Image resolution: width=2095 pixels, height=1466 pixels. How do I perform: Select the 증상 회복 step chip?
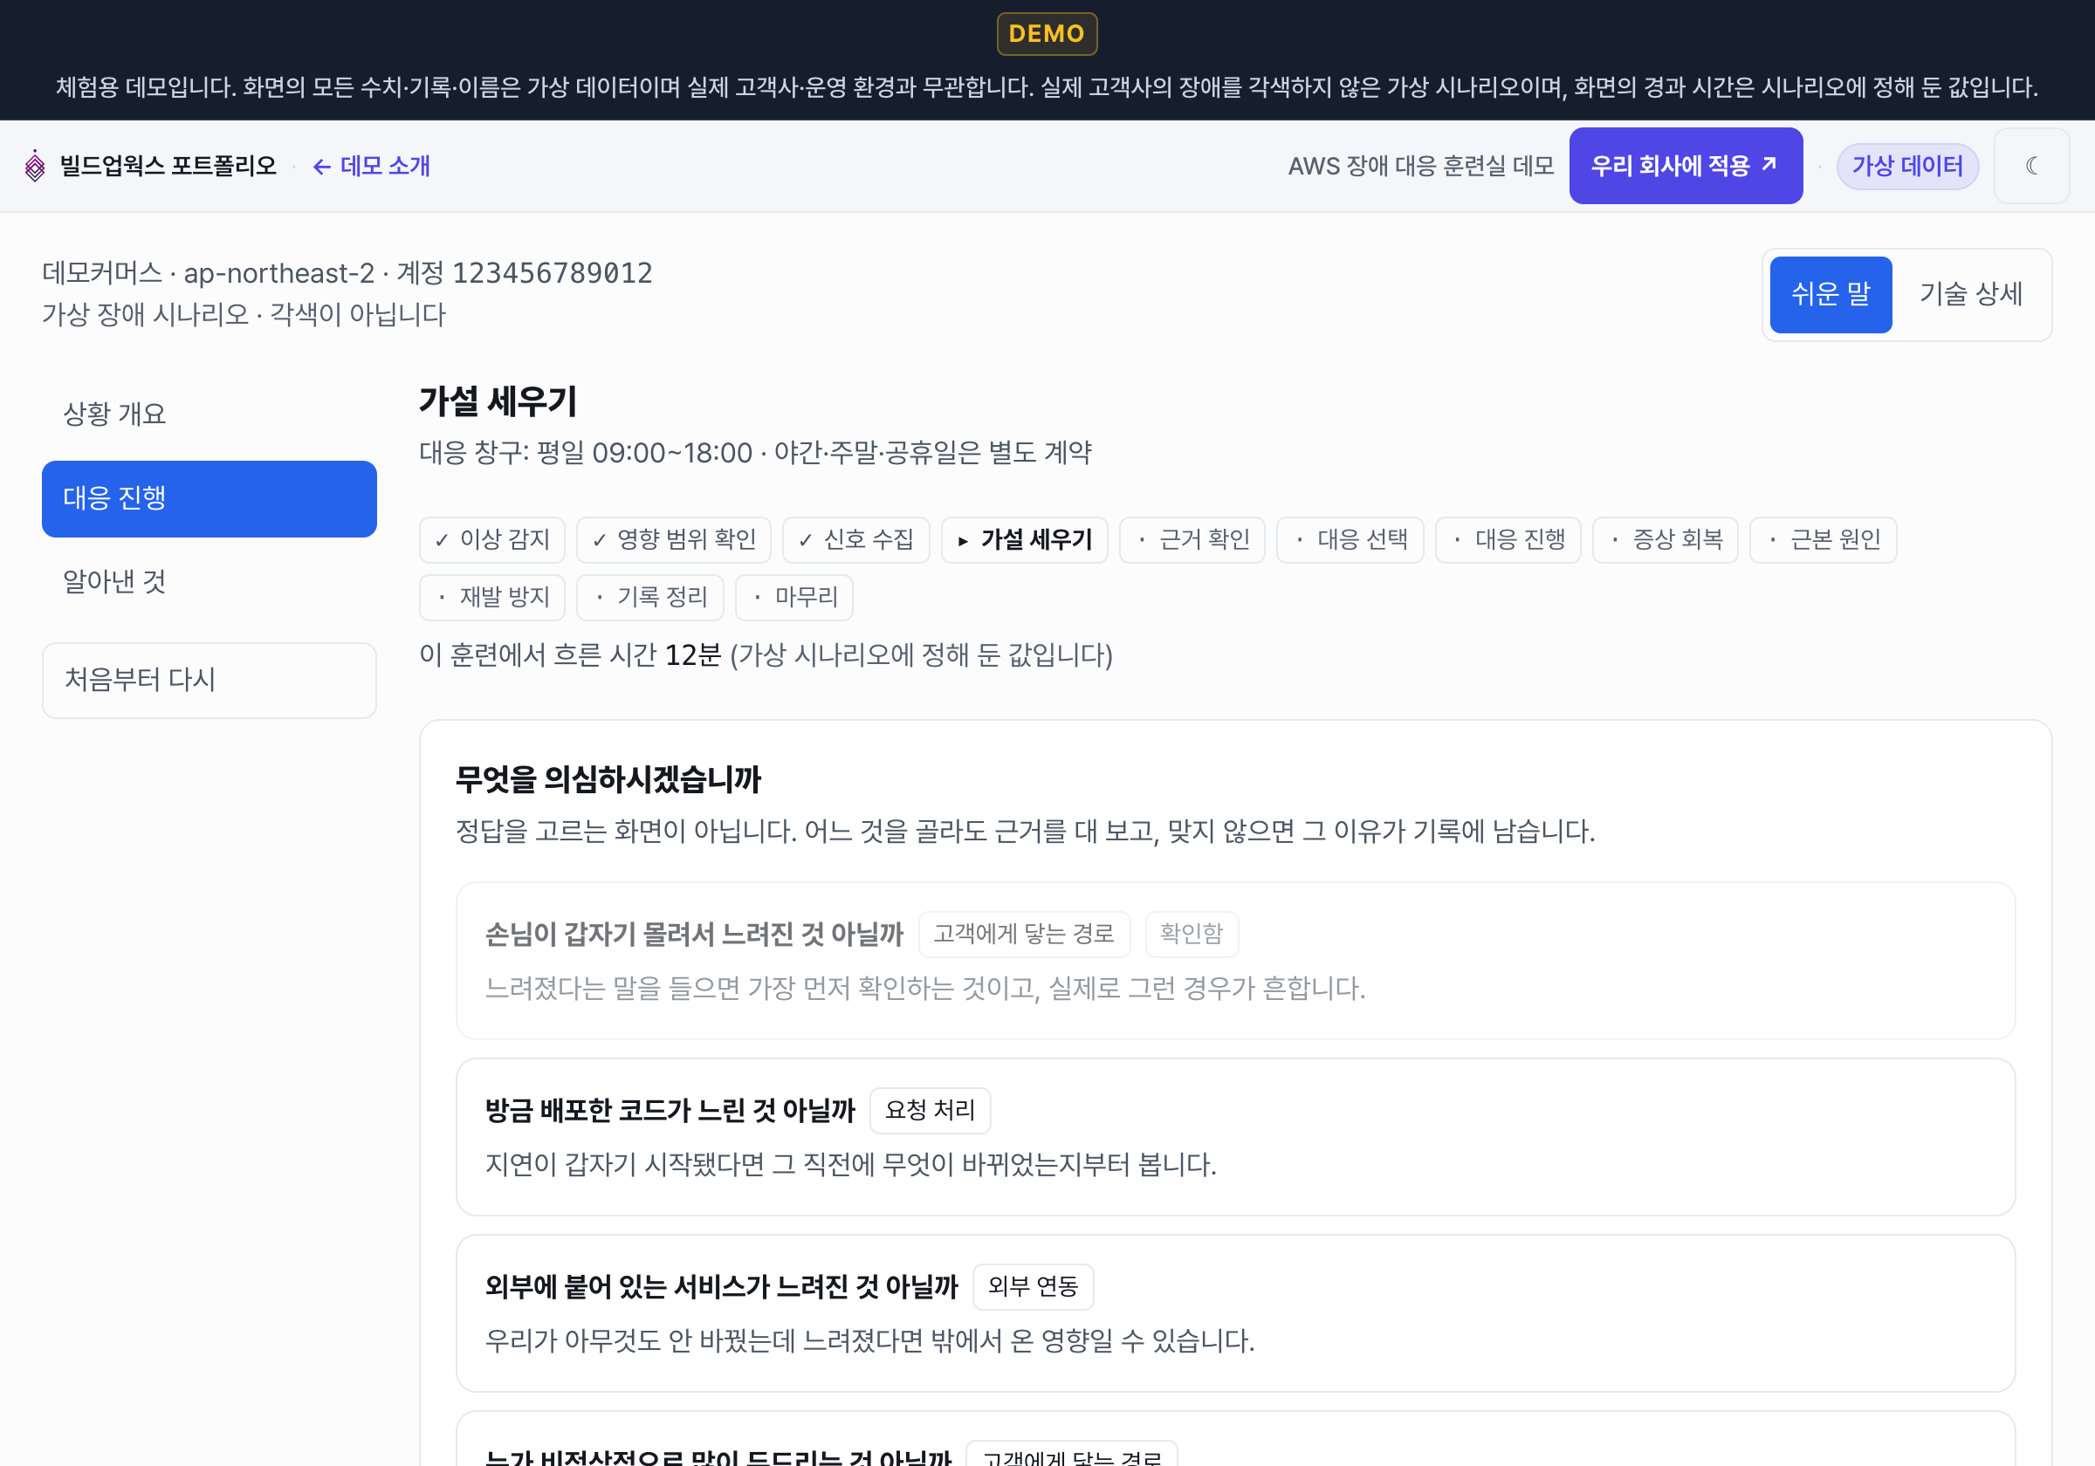1666,540
